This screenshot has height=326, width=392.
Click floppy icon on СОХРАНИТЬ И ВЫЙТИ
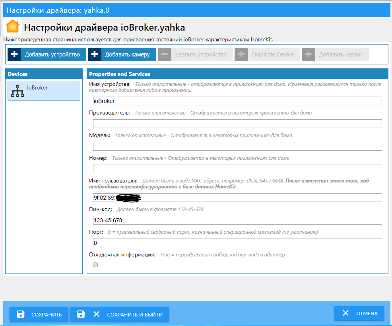pos(81,314)
